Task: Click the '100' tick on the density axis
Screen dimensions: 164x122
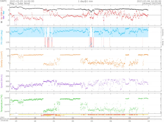Action: tap(8, 49)
